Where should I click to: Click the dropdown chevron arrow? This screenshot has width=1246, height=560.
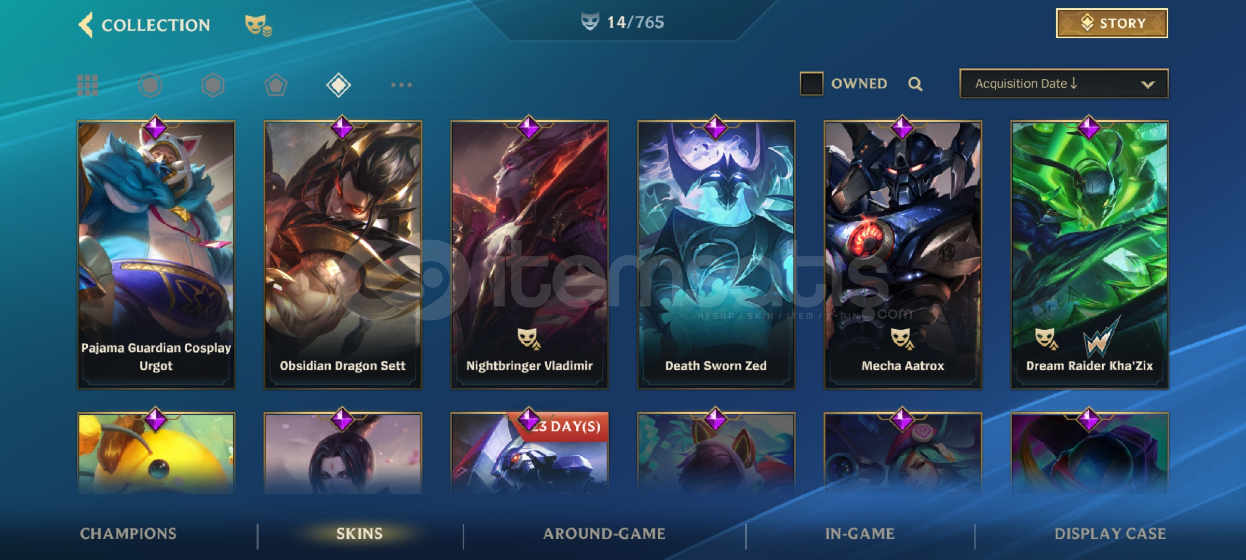pos(1148,85)
